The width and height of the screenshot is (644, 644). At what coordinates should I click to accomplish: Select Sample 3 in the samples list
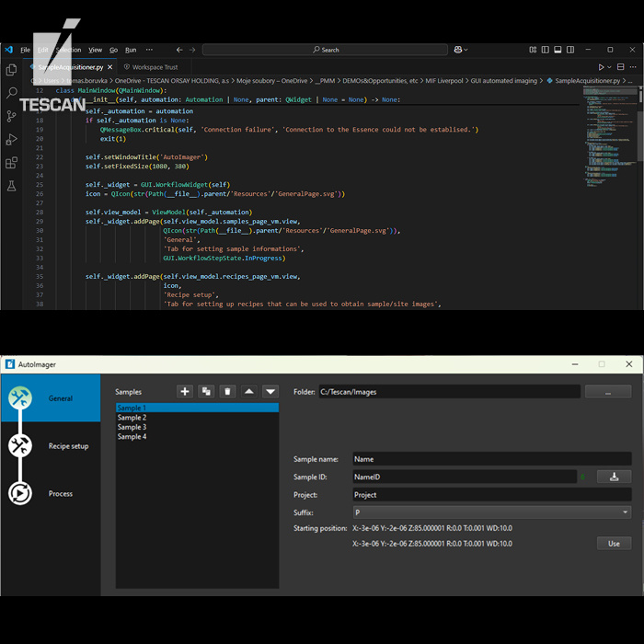coord(132,427)
